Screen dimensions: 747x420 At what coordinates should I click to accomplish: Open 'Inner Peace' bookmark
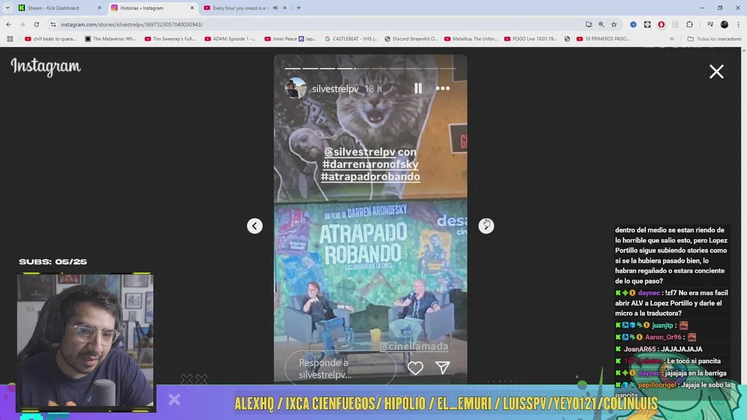(290, 39)
